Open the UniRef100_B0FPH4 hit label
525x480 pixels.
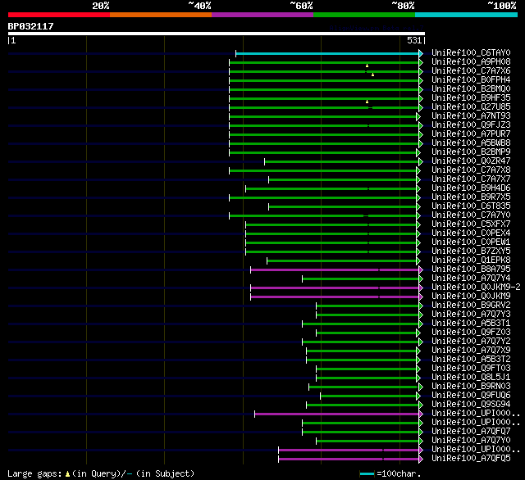[471, 80]
